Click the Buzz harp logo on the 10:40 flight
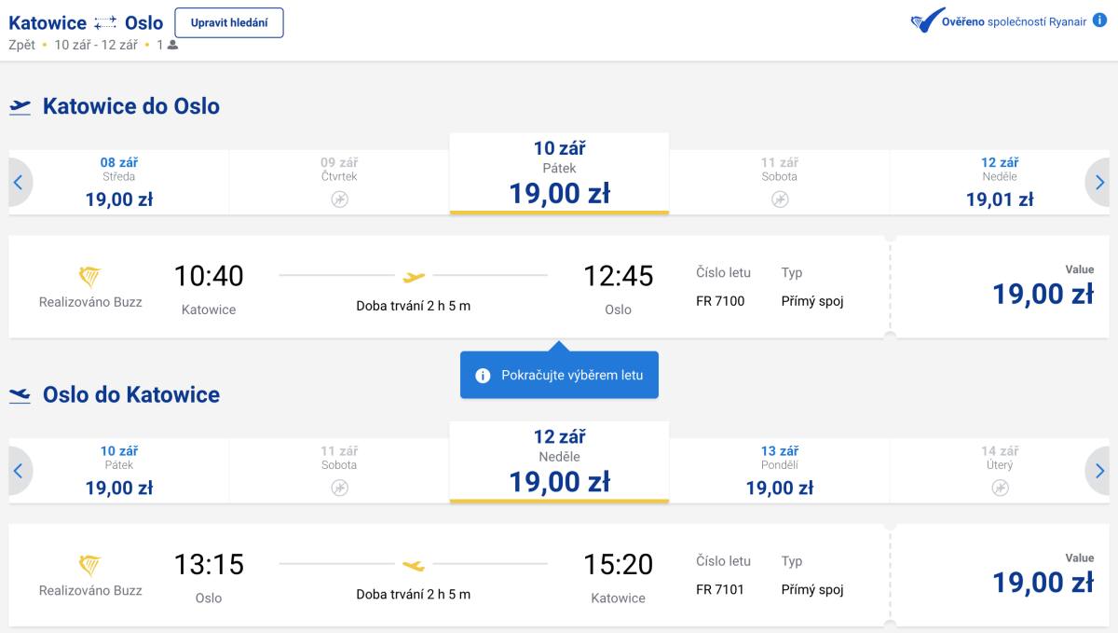 click(x=90, y=276)
